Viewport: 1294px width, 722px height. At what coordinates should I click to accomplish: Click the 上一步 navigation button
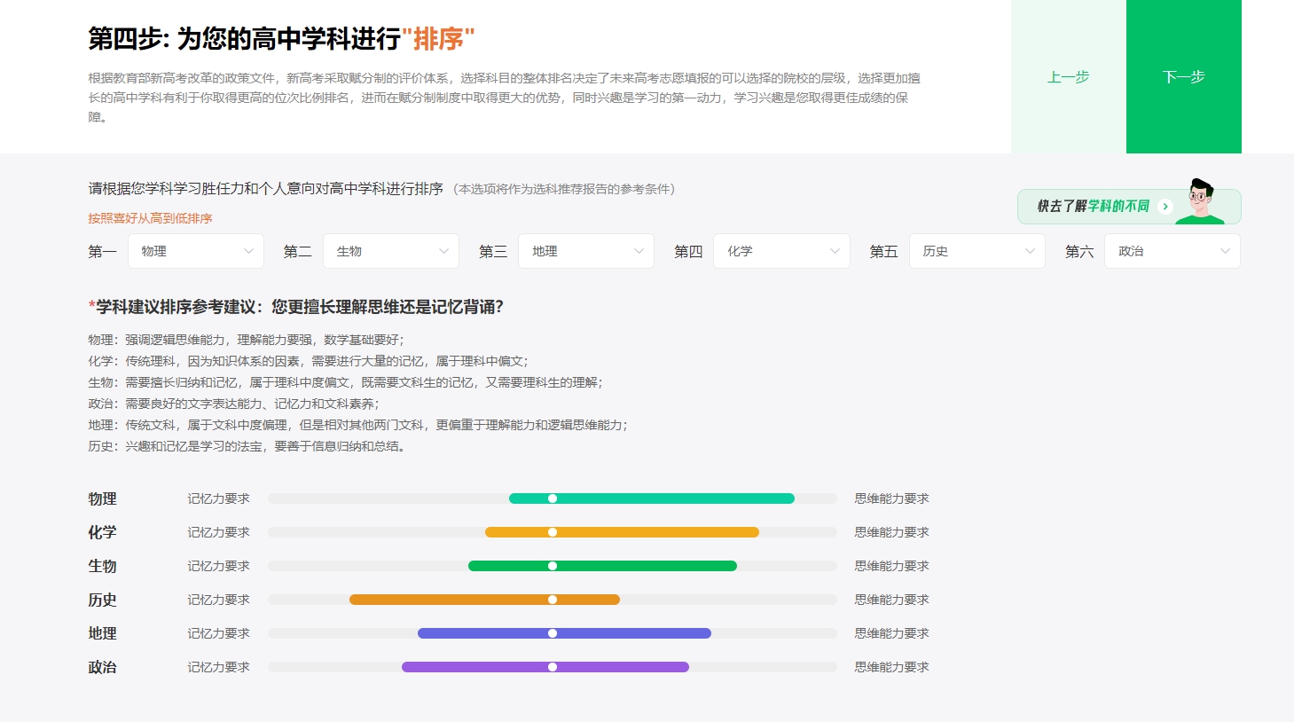[1068, 77]
